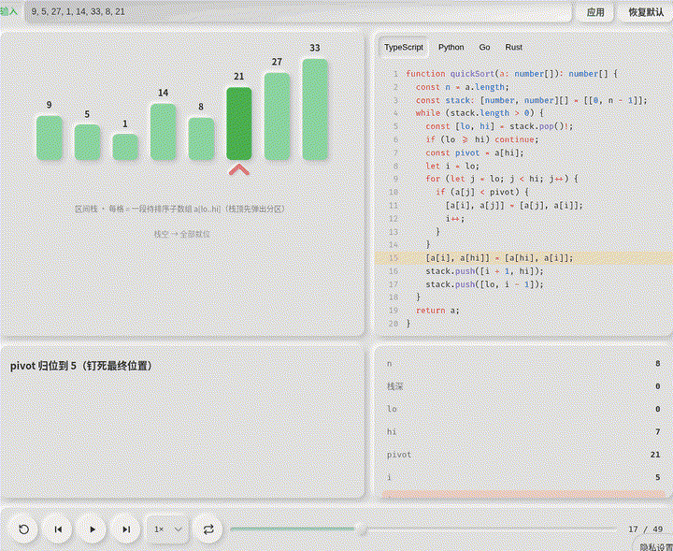Click the hi variable row showing 7

523,431
